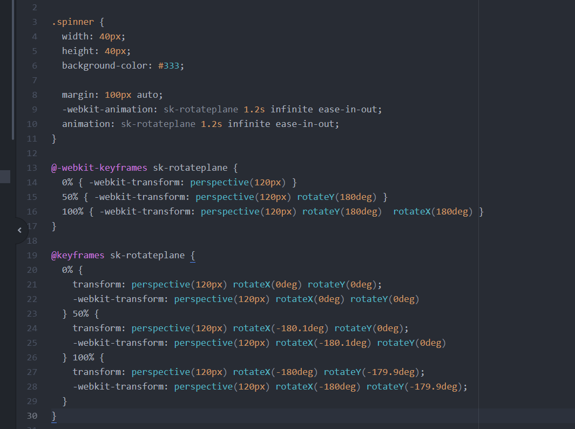Image resolution: width=575 pixels, height=429 pixels.
Task: Click line number 19 at @keyframes
Action: (x=32, y=255)
